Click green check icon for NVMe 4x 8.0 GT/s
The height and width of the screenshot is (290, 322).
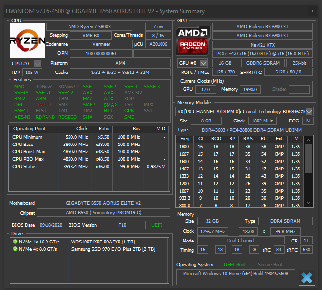15,249
